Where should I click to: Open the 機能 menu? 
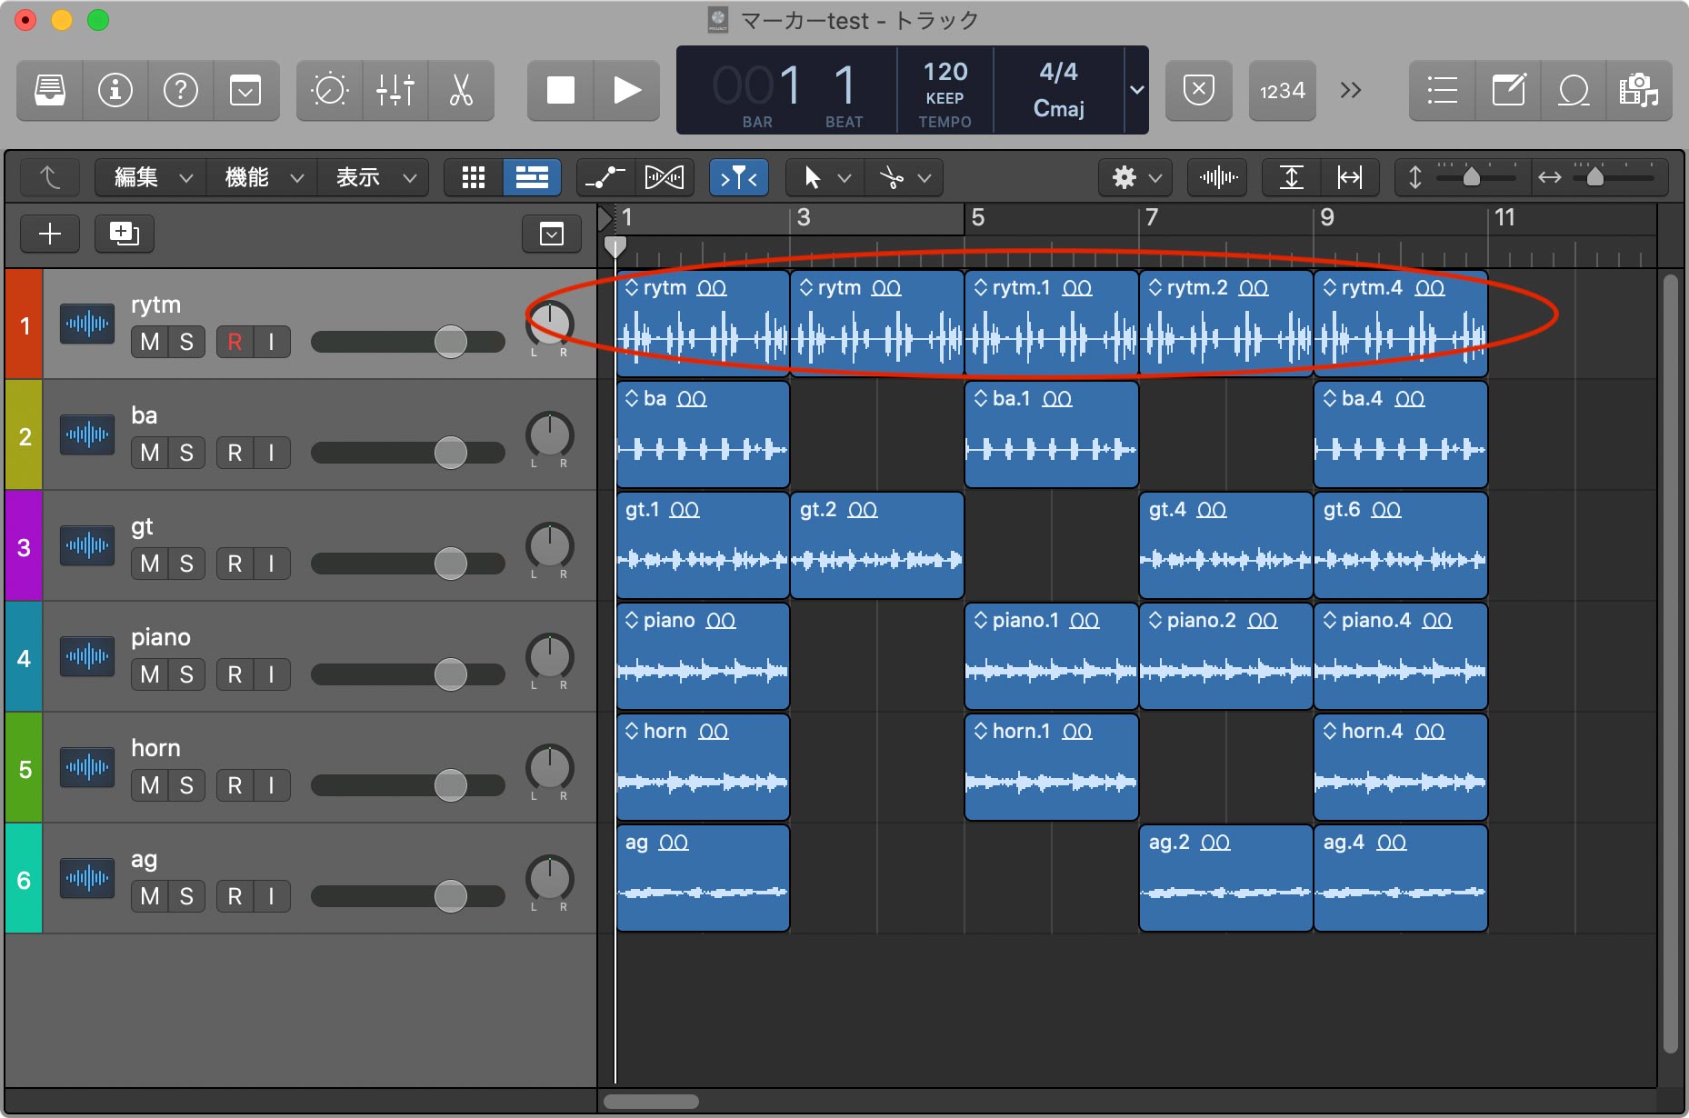pyautogui.click(x=263, y=177)
